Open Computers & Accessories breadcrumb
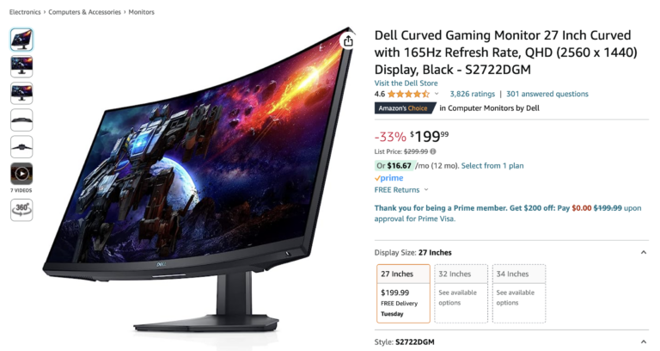The height and width of the screenshot is (351, 660). (x=84, y=12)
